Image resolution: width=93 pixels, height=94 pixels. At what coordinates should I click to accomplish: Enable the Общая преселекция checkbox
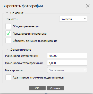pyautogui.click(x=8, y=26)
